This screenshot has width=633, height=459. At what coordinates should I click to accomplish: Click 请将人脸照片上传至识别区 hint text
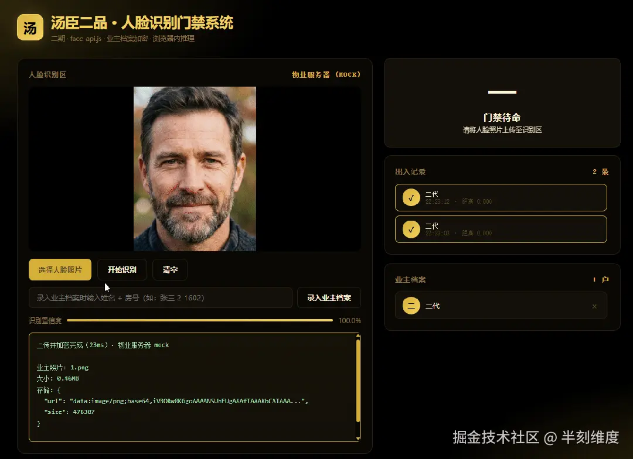(502, 130)
